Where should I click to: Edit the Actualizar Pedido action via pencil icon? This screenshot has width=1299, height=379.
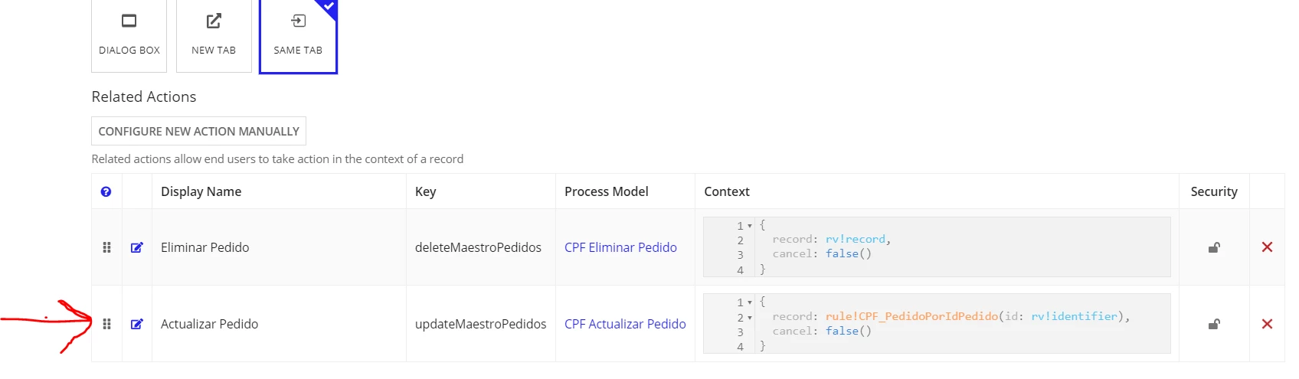point(136,324)
